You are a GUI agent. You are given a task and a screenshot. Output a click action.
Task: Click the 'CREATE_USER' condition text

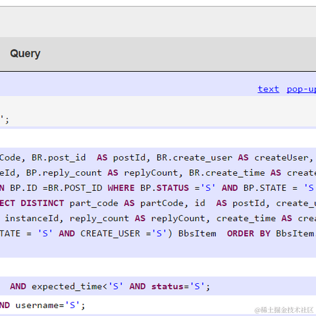point(110,234)
